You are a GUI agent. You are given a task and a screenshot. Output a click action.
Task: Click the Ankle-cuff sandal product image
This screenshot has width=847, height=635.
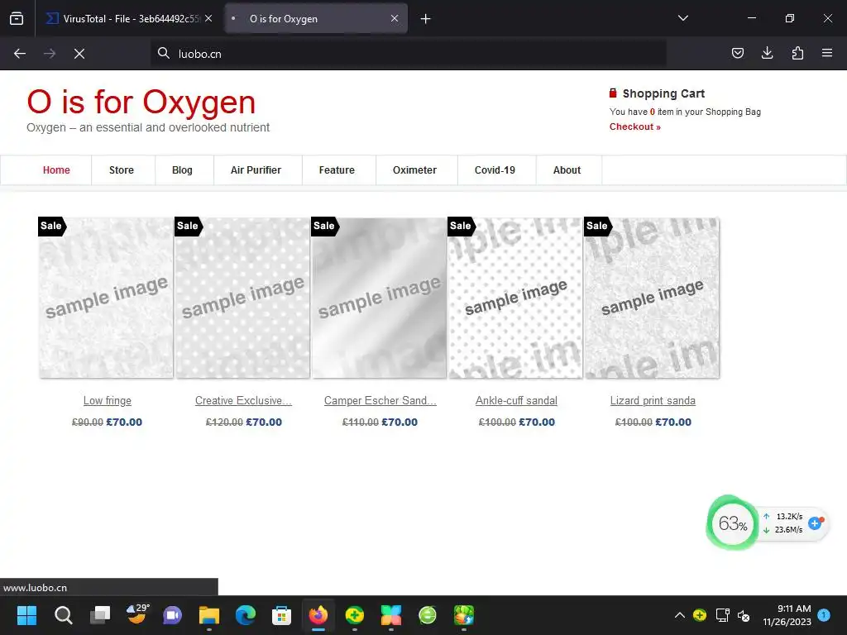[x=516, y=298]
